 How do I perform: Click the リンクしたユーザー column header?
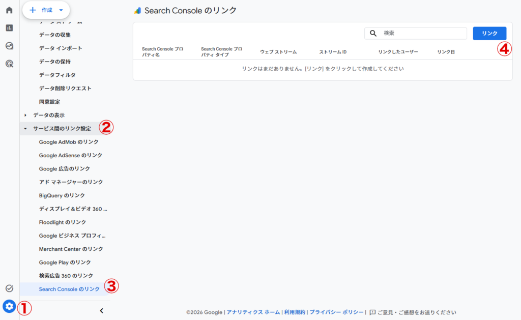398,52
